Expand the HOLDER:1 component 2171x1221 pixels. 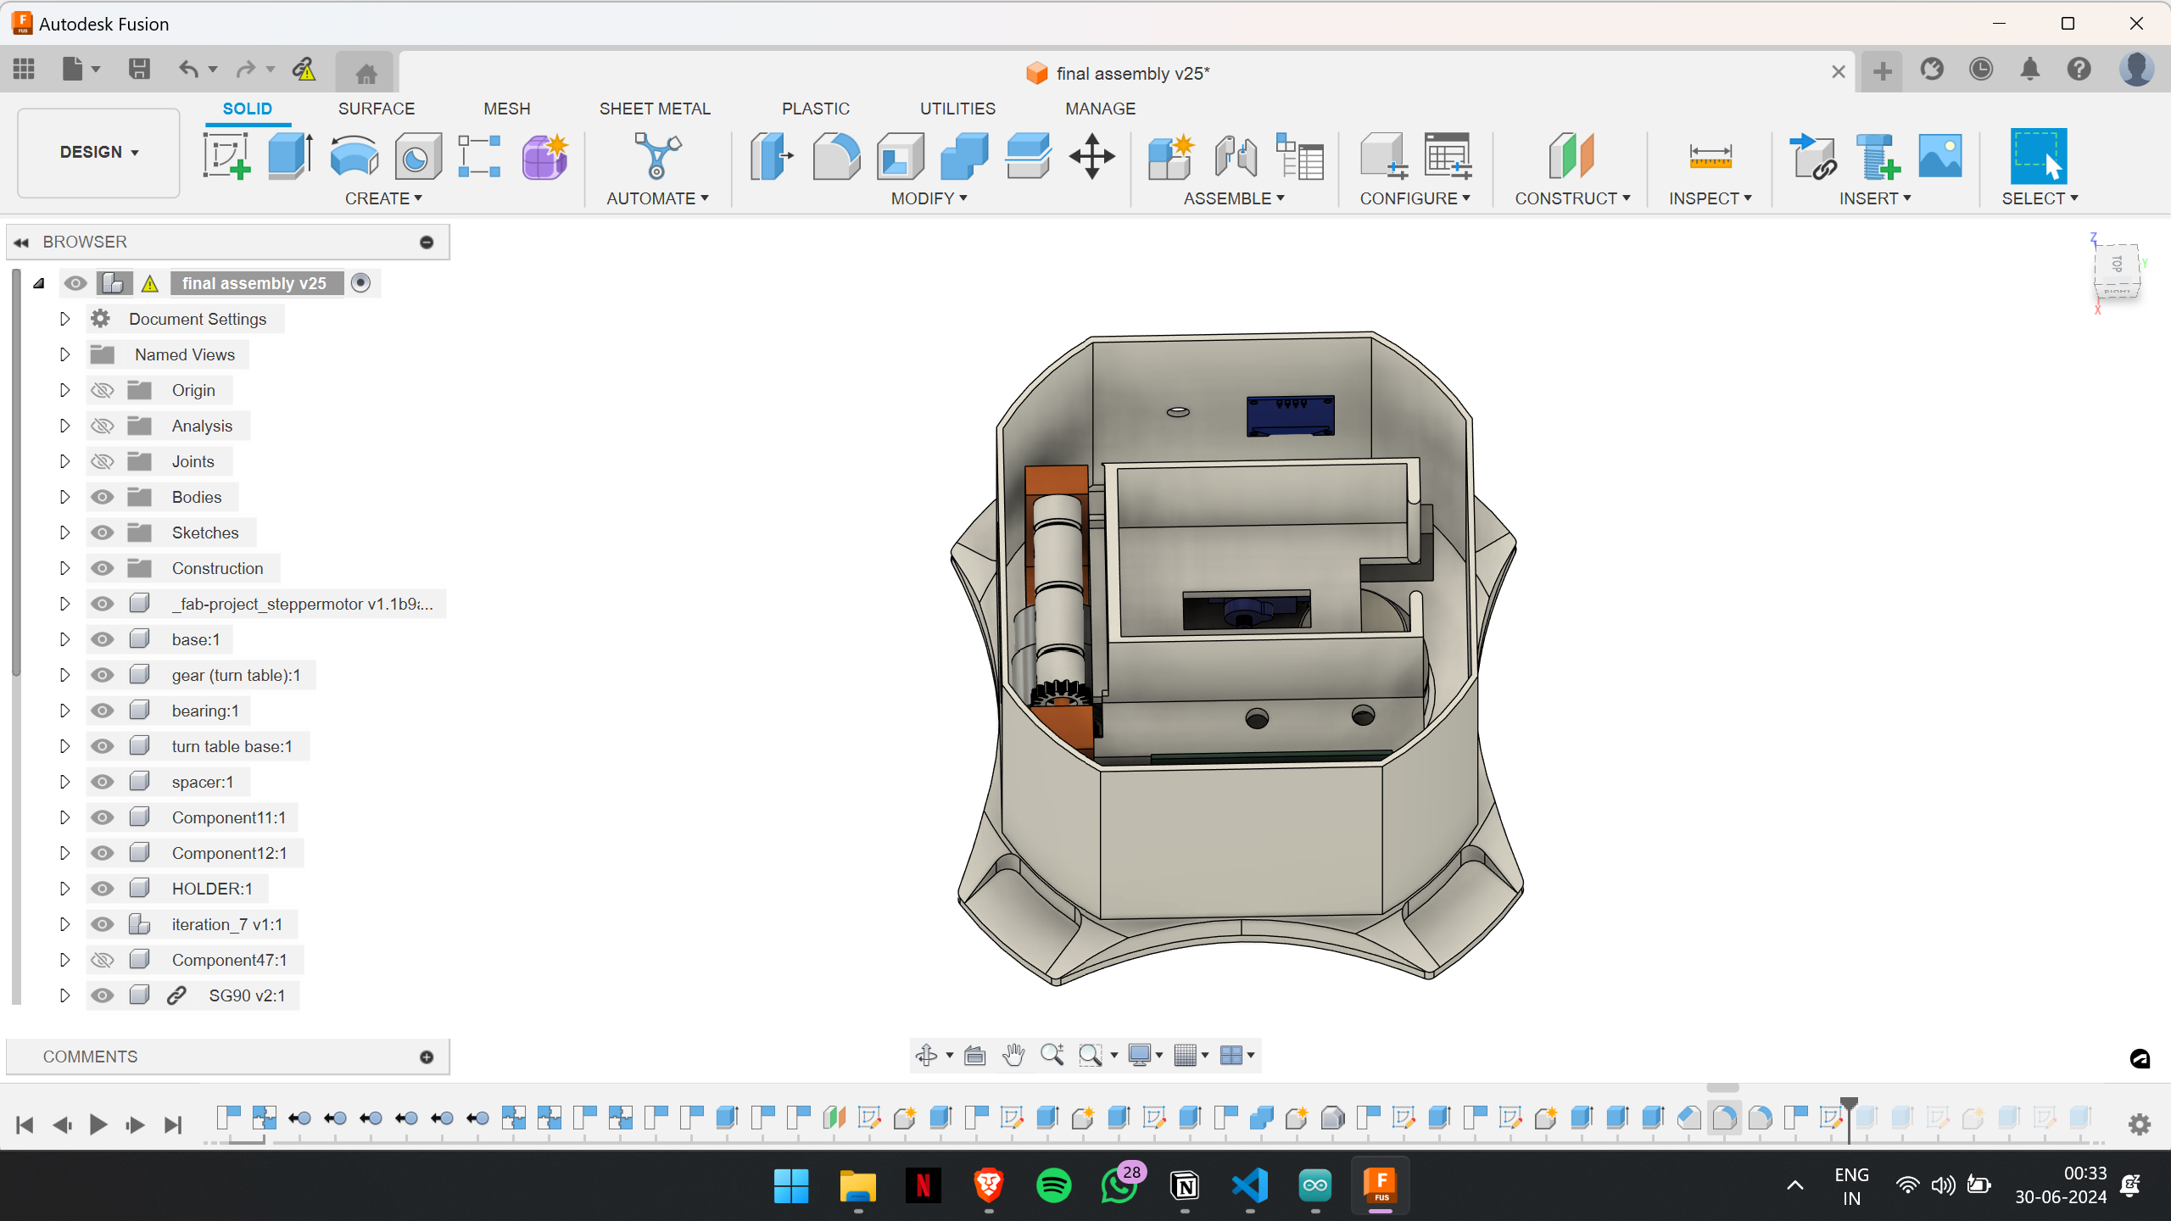[64, 889]
